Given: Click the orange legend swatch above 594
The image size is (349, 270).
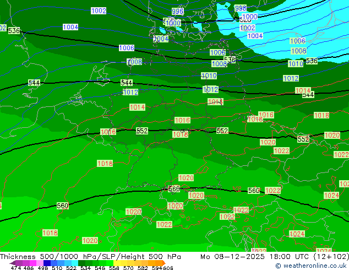Looking at the screenshot, I should pos(159,263).
